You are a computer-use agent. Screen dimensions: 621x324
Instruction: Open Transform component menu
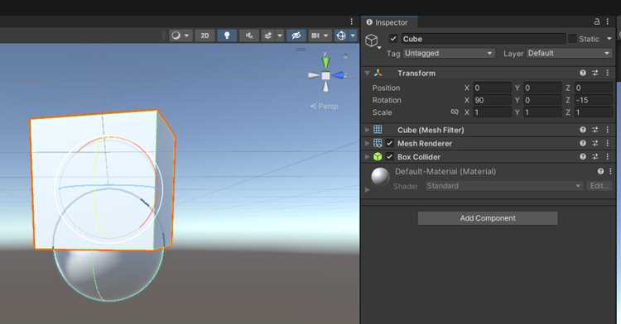click(x=608, y=73)
